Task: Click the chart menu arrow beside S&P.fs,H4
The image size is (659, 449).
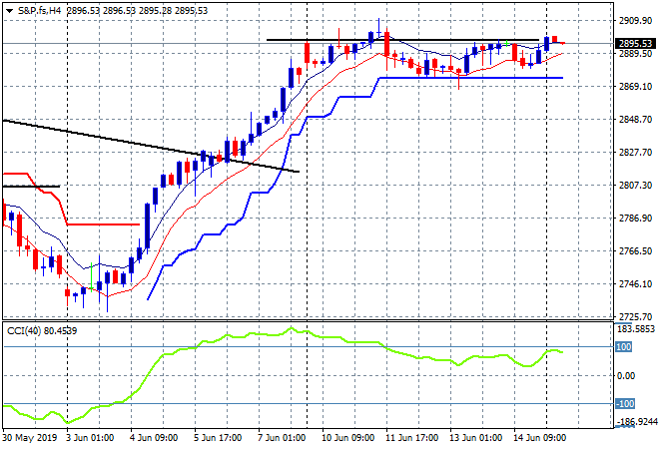Action: (9, 11)
